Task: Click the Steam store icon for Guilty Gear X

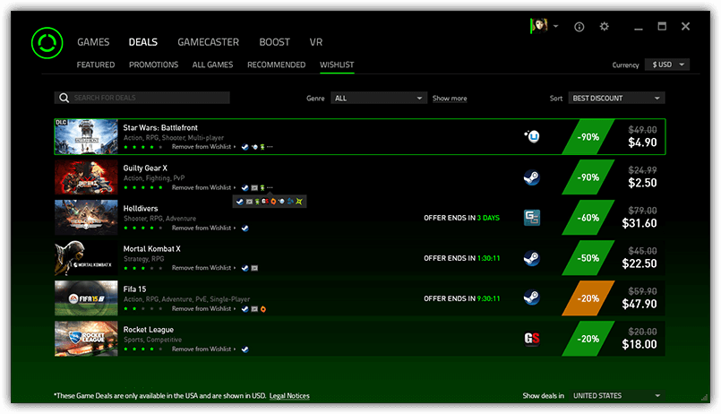Action: point(532,177)
